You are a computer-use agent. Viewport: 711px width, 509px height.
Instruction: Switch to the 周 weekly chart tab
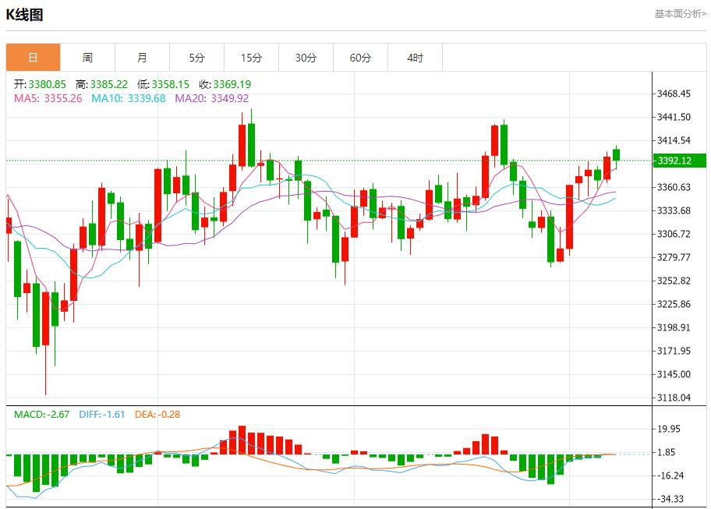pyautogui.click(x=88, y=57)
